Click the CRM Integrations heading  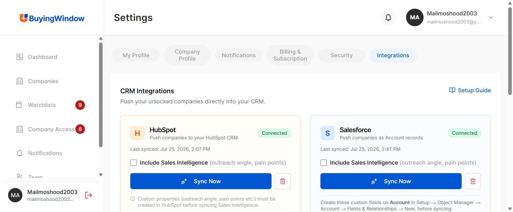[x=147, y=91]
